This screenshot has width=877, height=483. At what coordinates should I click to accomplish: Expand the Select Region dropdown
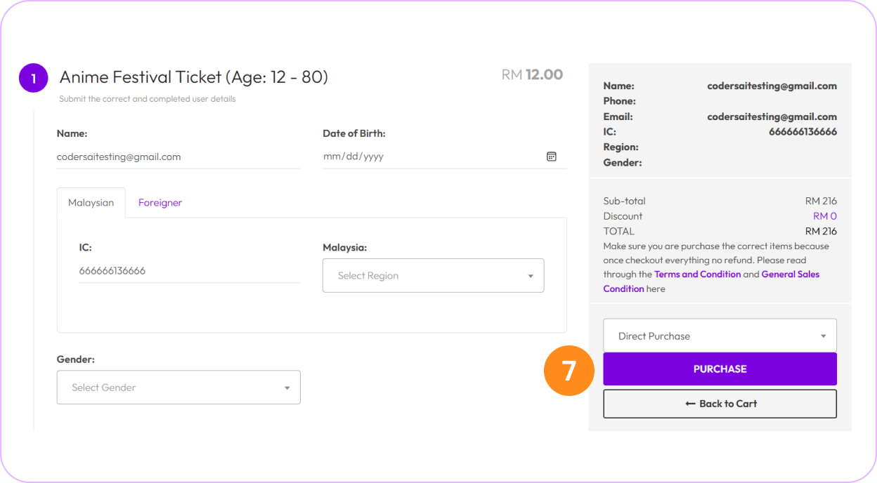pos(433,276)
